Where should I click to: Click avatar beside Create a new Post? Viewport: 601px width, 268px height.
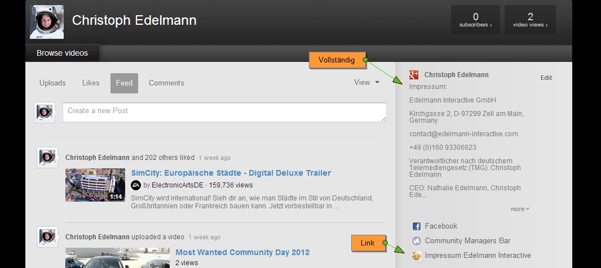(x=45, y=113)
